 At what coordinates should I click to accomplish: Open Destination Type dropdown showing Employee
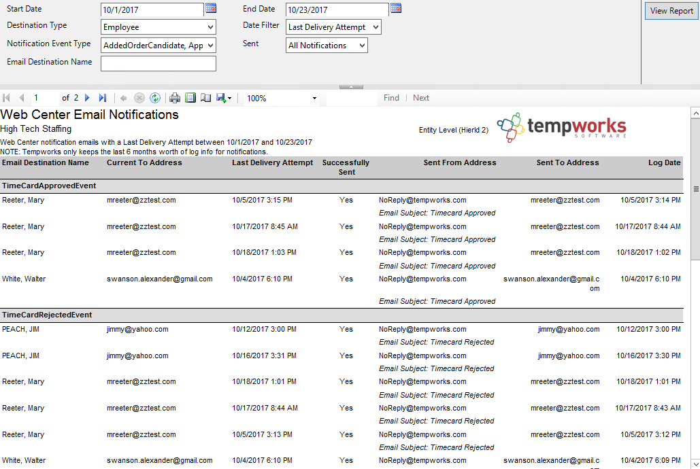pyautogui.click(x=159, y=27)
